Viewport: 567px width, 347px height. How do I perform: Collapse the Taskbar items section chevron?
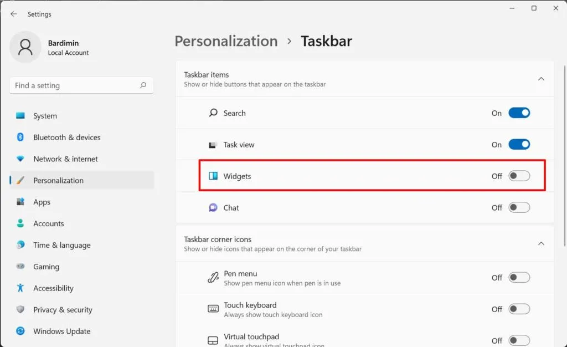[541, 79]
